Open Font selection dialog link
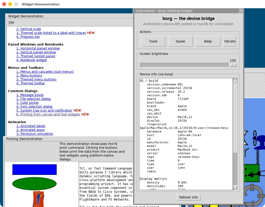The image size is (265, 207). pos(34,107)
